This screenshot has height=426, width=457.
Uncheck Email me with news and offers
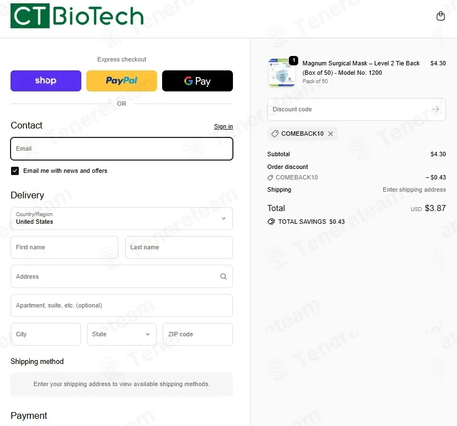click(15, 171)
